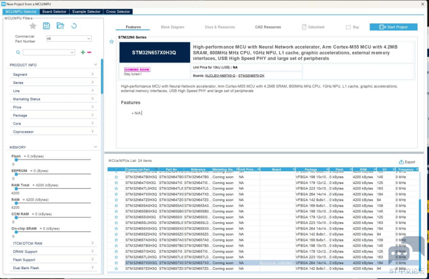Expand the Line filter
This screenshot has height=279, width=429.
tap(93, 90)
